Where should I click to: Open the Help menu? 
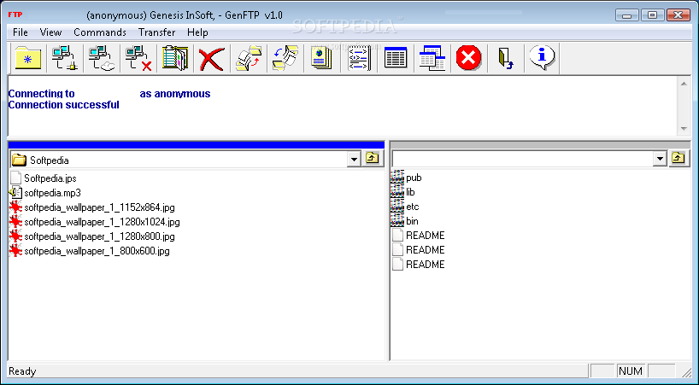[197, 32]
